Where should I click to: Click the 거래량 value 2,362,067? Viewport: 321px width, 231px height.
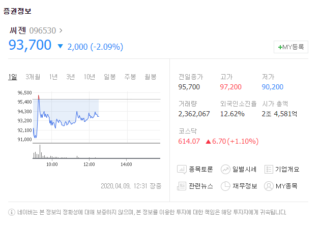coord(194,114)
